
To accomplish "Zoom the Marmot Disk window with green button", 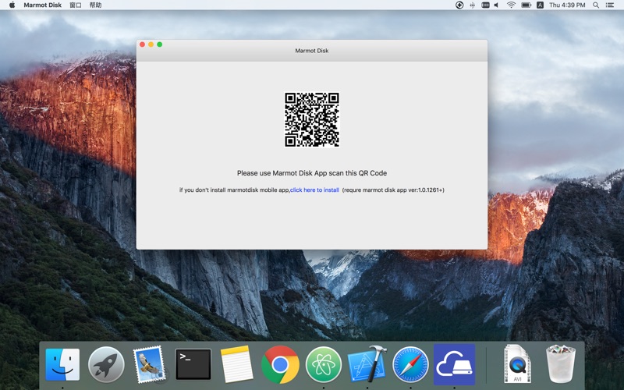I will (x=160, y=44).
